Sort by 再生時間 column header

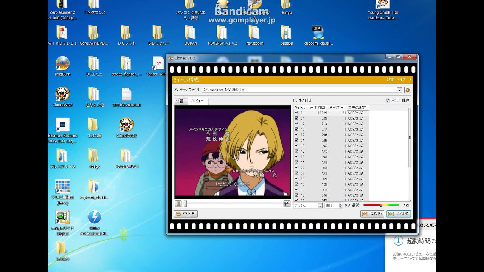(317, 108)
